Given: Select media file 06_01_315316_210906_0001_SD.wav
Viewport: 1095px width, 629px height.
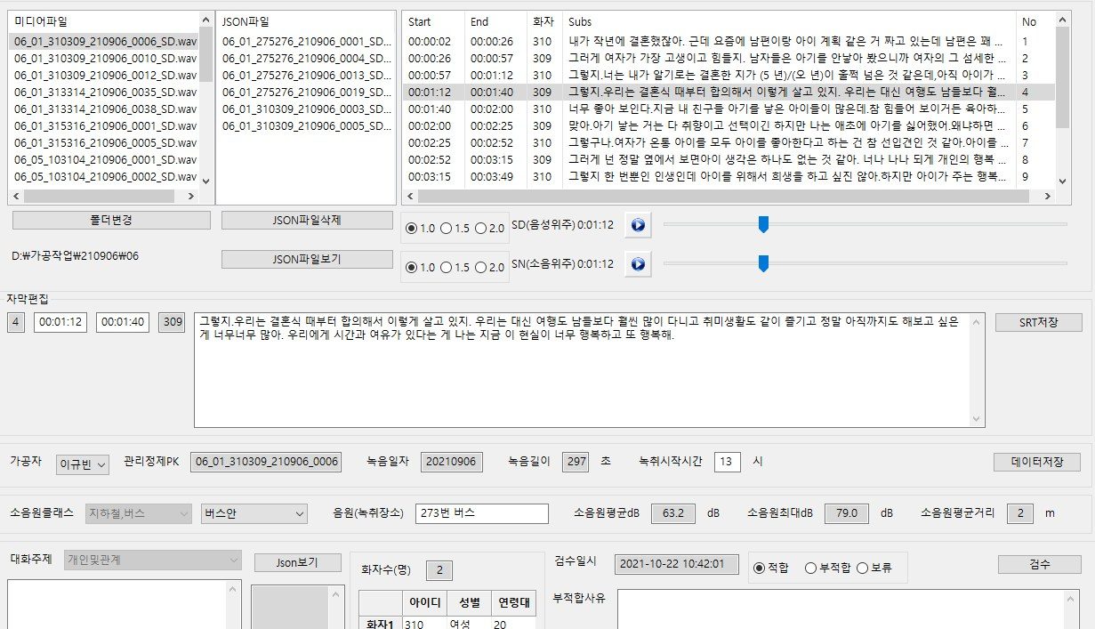Looking at the screenshot, I should click(105, 125).
